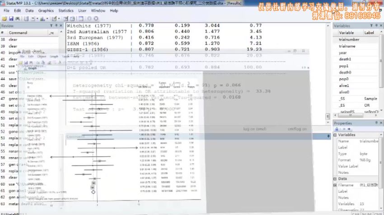Screen dimensions: 384x215
Task: Open the Statistics menu
Action: (x=66, y=11)
